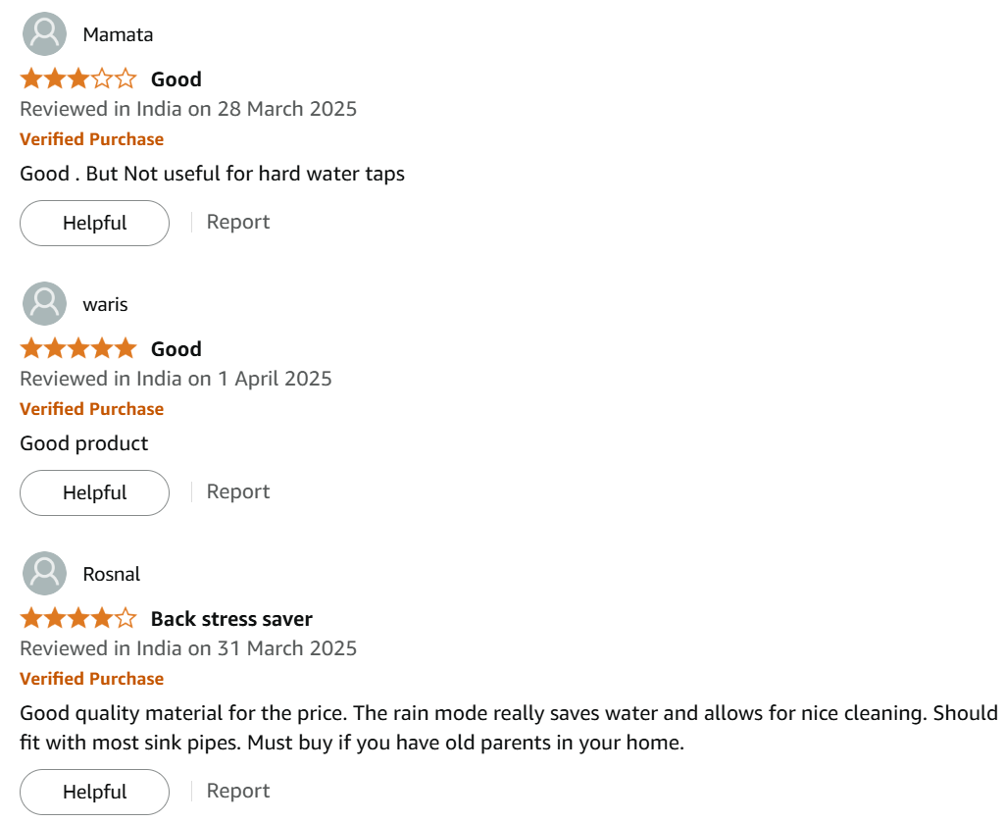Open Rosnal's reviewer profile name
Image resolution: width=1005 pixels, height=823 pixels.
[112, 574]
